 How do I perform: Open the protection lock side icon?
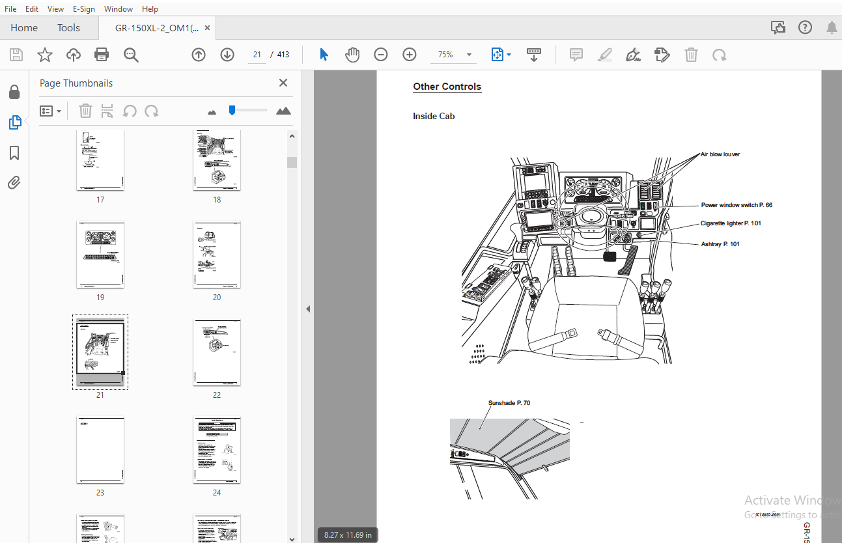click(14, 92)
